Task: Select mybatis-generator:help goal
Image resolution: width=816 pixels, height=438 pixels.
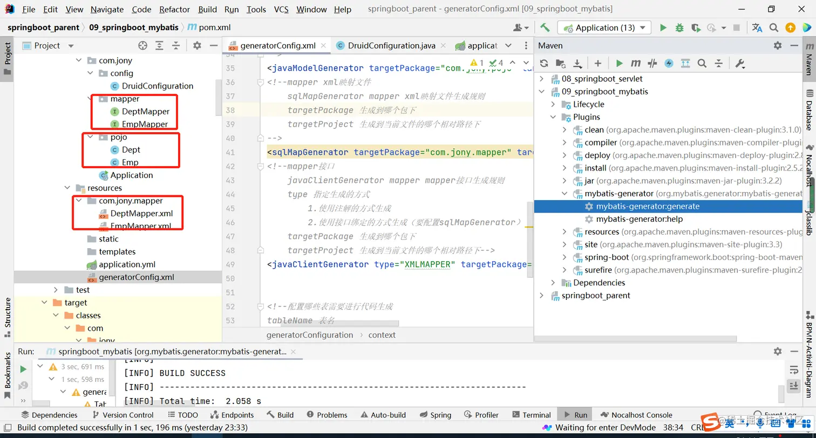Action: (x=639, y=219)
